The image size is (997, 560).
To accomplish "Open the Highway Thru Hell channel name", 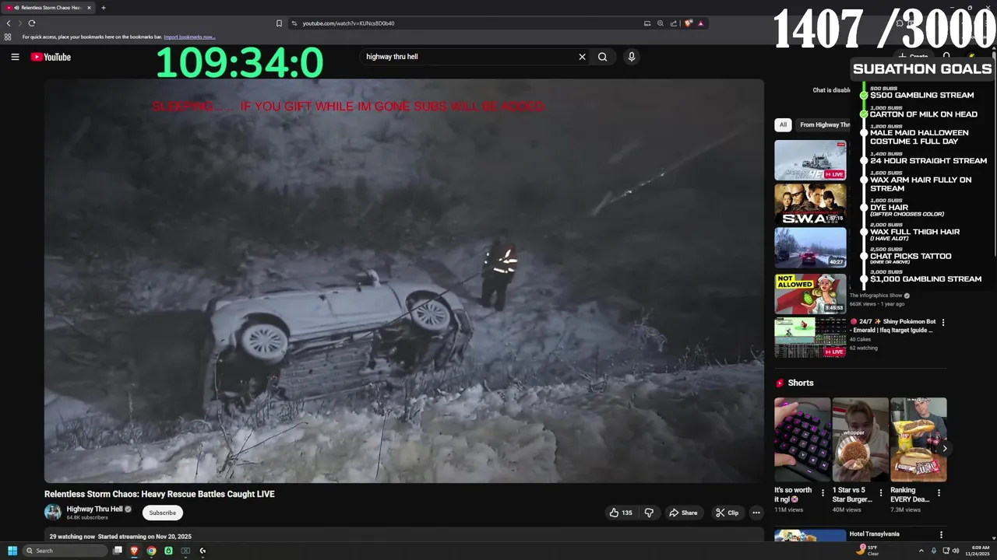I will (x=94, y=509).
